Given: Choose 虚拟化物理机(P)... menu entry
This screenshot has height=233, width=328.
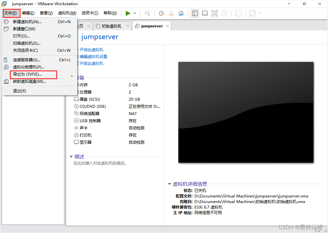Looking at the screenshot, I should pyautogui.click(x=40, y=67).
